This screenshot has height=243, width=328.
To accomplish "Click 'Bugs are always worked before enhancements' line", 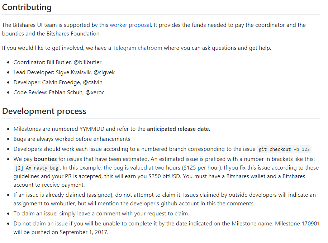I will pyautogui.click(x=72, y=139).
